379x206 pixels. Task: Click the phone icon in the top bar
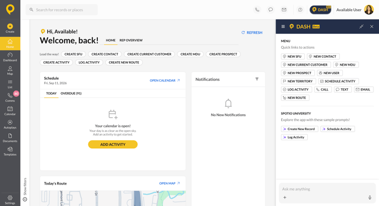point(257,10)
